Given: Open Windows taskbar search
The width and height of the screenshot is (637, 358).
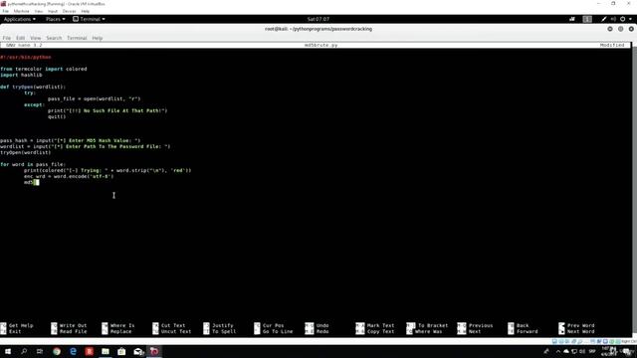Looking at the screenshot, I should (24, 351).
